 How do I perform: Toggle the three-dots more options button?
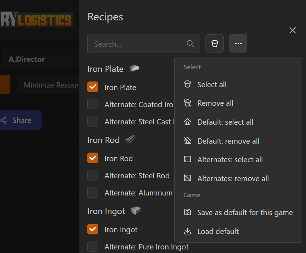(x=238, y=44)
